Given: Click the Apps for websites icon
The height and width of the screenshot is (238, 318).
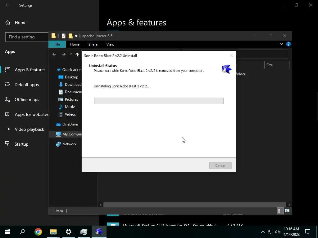Looking at the screenshot, I should click(x=7, y=114).
